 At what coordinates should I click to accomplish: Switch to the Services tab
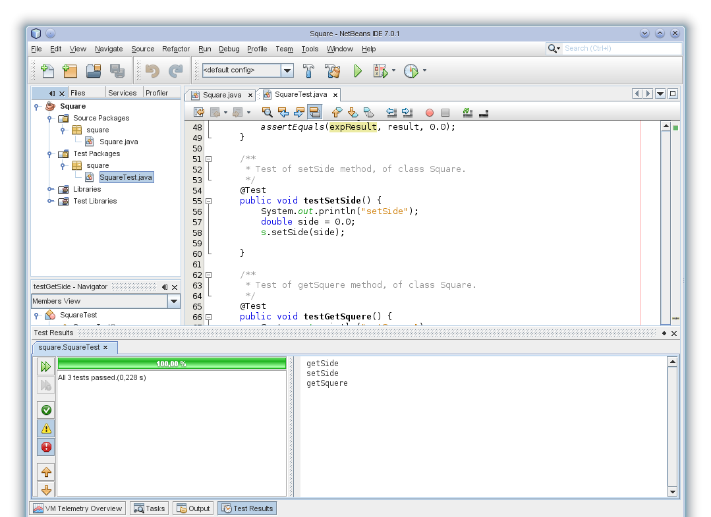pos(123,93)
